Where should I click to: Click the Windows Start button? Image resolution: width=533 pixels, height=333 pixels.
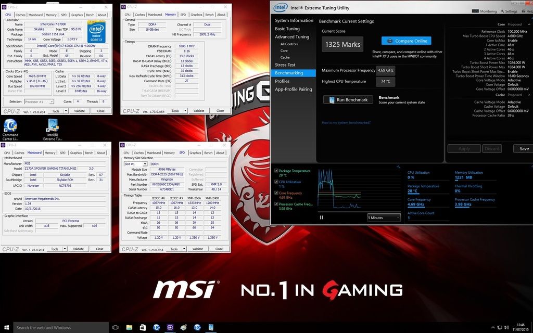(6, 328)
